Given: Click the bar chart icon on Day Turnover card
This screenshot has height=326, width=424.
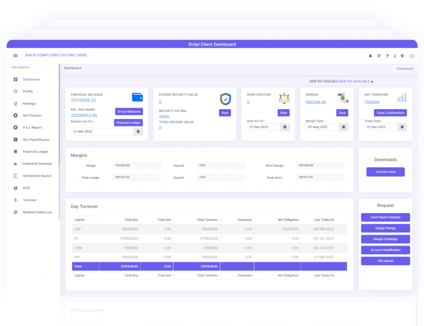Looking at the screenshot, I should tap(402, 98).
